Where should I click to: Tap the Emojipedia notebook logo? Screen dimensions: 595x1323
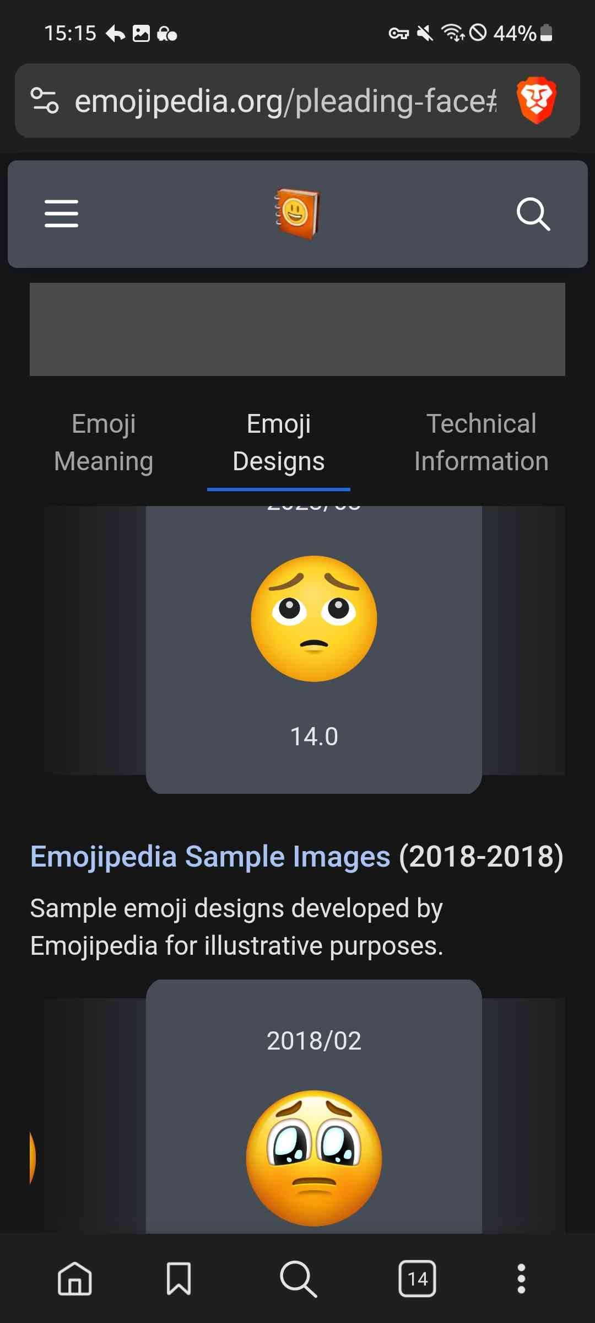coord(297,214)
